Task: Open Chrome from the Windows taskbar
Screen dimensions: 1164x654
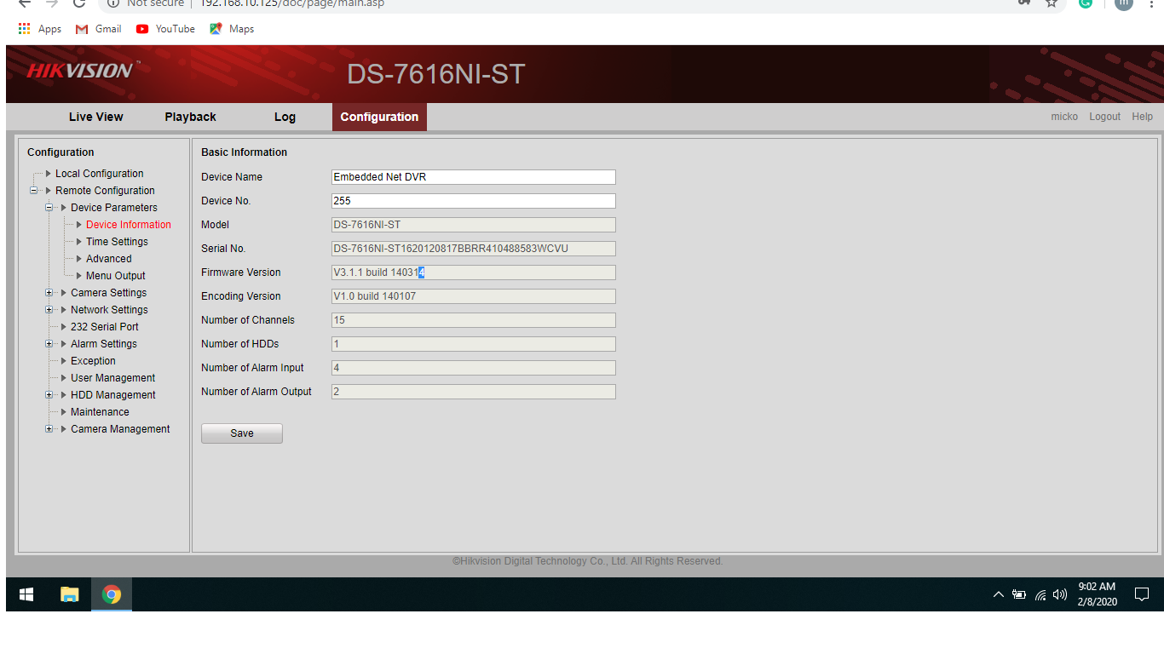Action: point(112,594)
